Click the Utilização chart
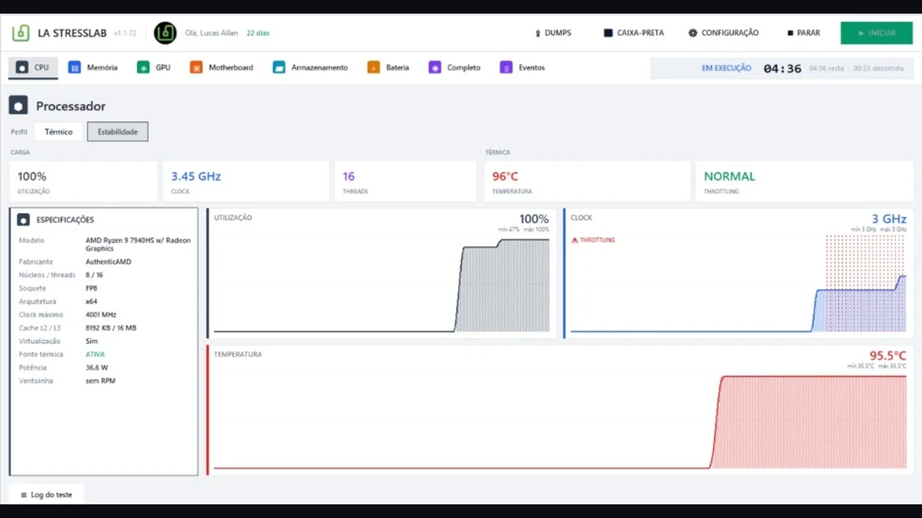The width and height of the screenshot is (922, 518). tap(382, 273)
